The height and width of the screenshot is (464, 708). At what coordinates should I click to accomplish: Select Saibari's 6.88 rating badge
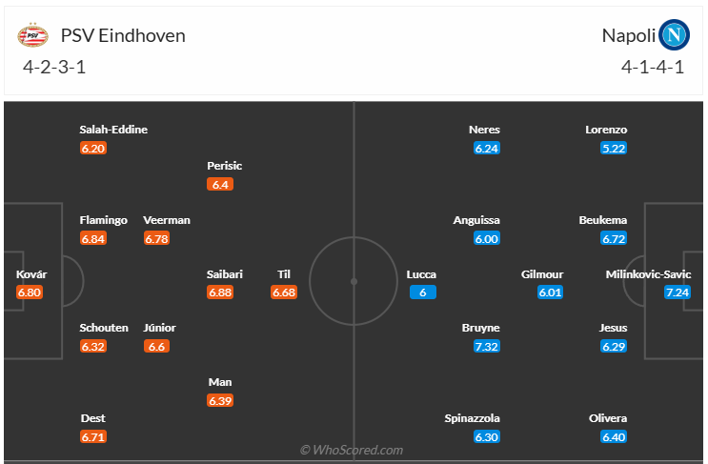tap(220, 293)
